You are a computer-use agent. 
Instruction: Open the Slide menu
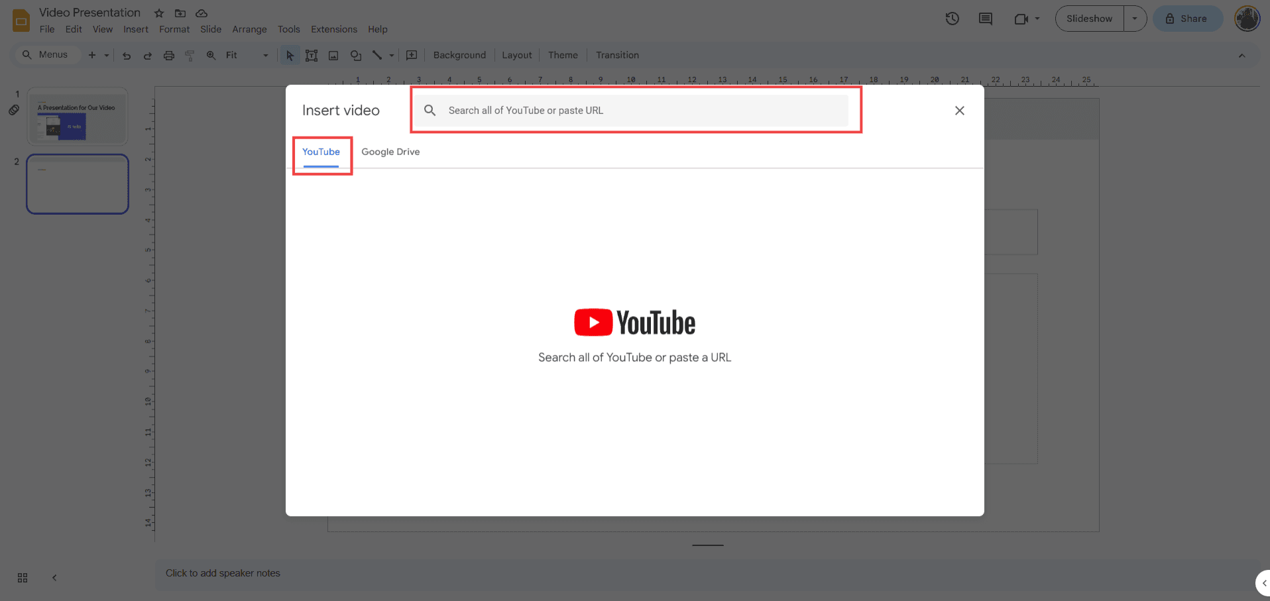click(x=211, y=29)
